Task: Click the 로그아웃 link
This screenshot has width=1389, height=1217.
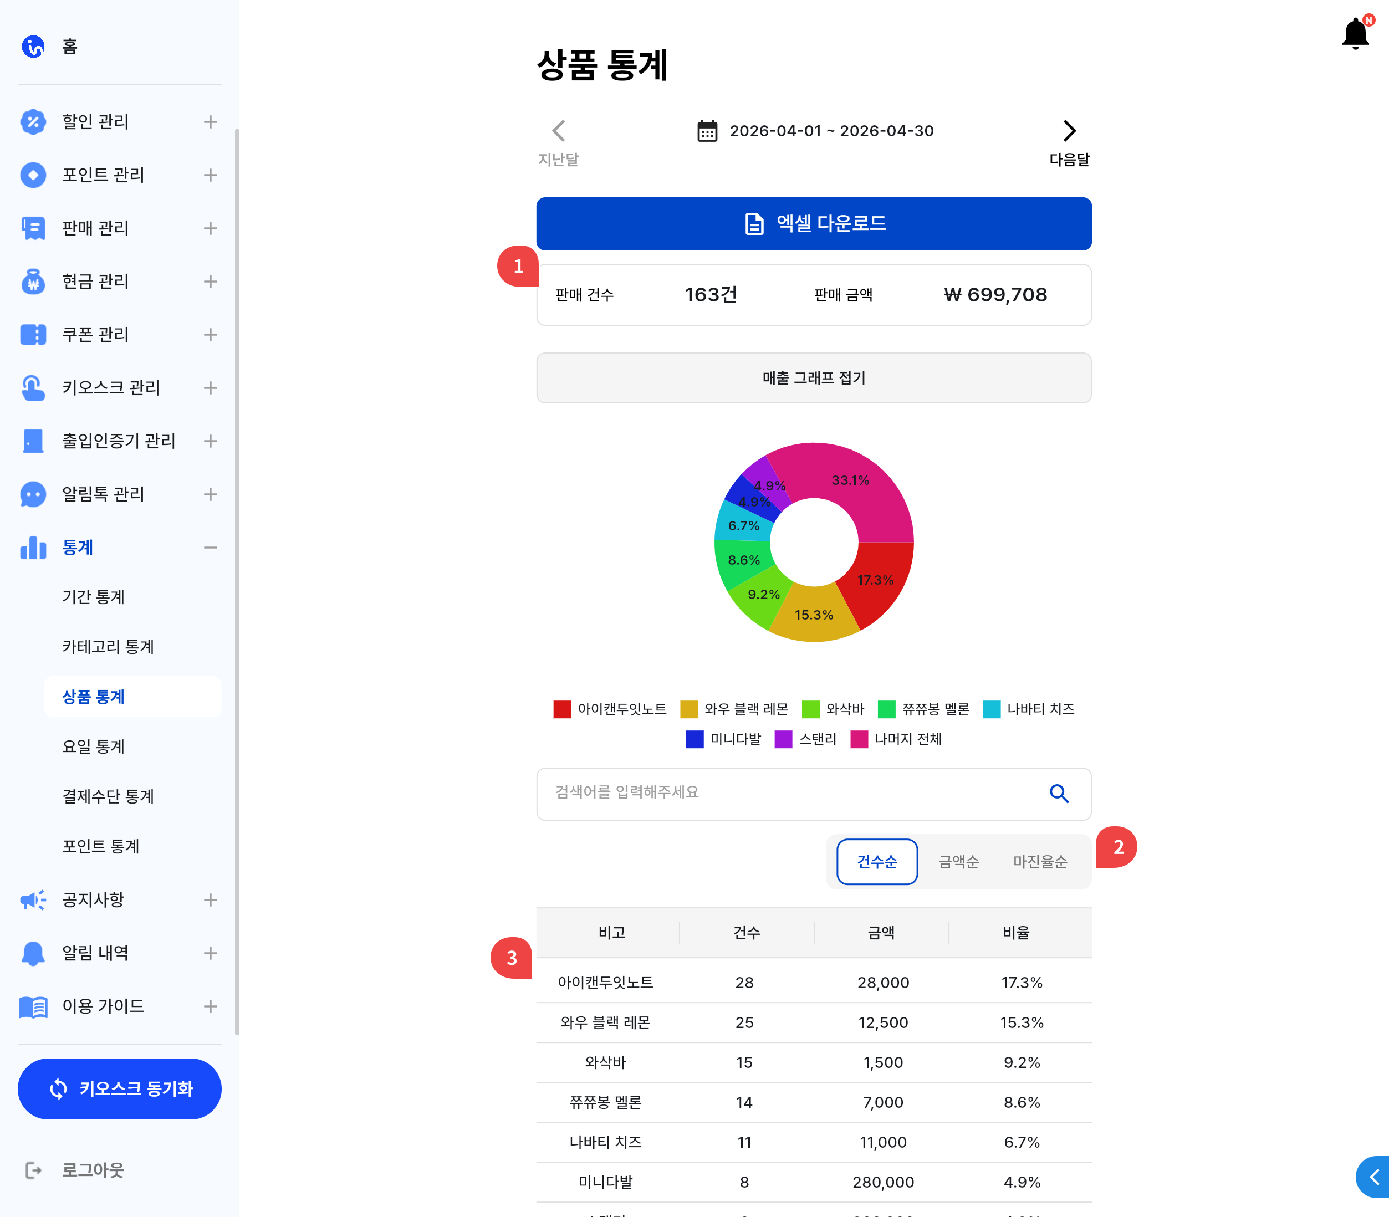Action: point(93,1170)
